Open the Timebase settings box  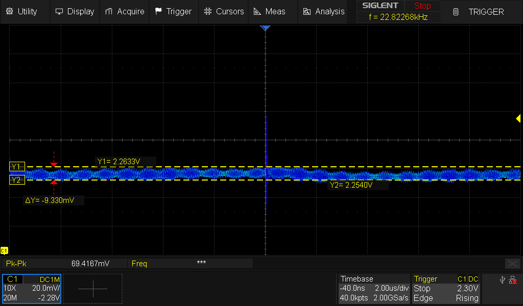(x=374, y=289)
